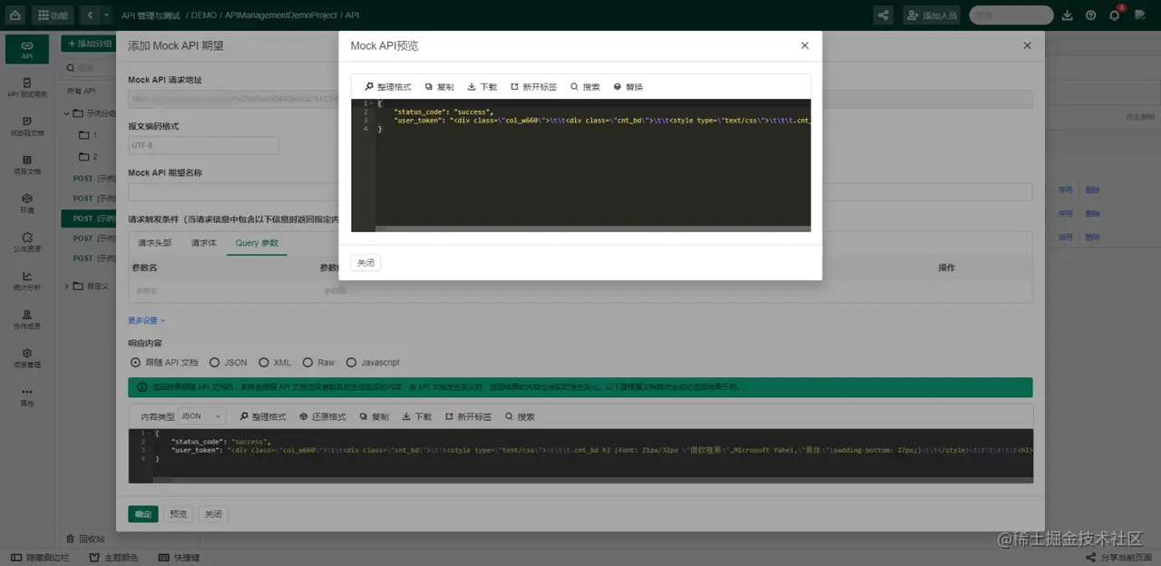Switch to the Query 参数 tab

257,243
